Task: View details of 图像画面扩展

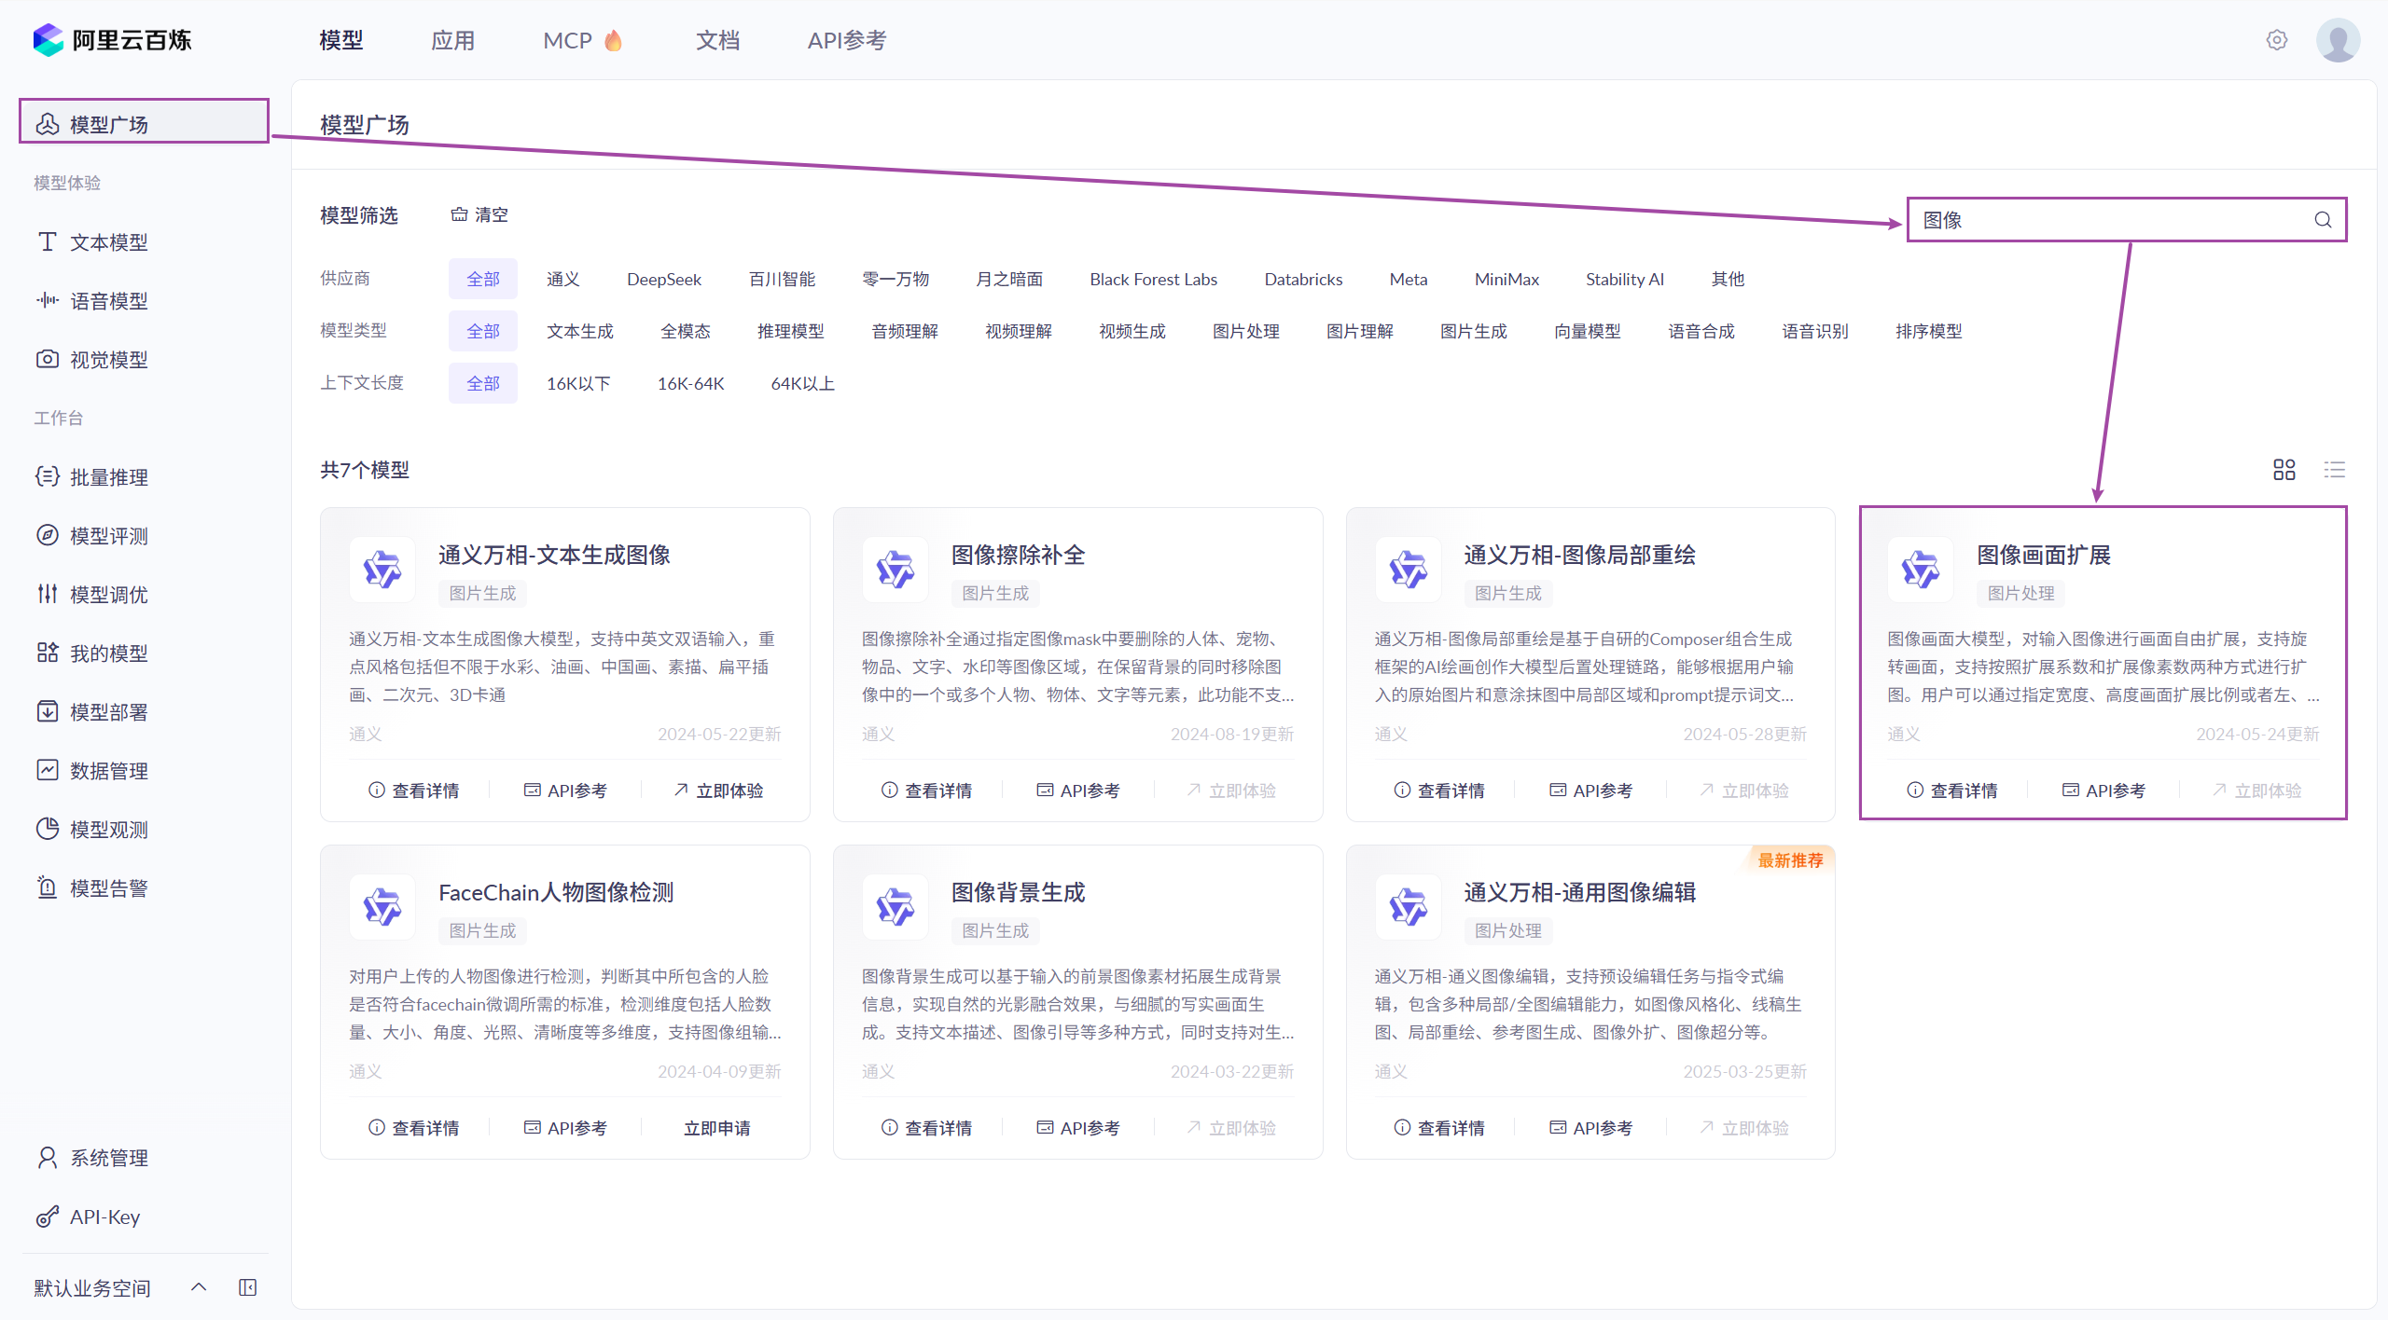Action: (1952, 791)
